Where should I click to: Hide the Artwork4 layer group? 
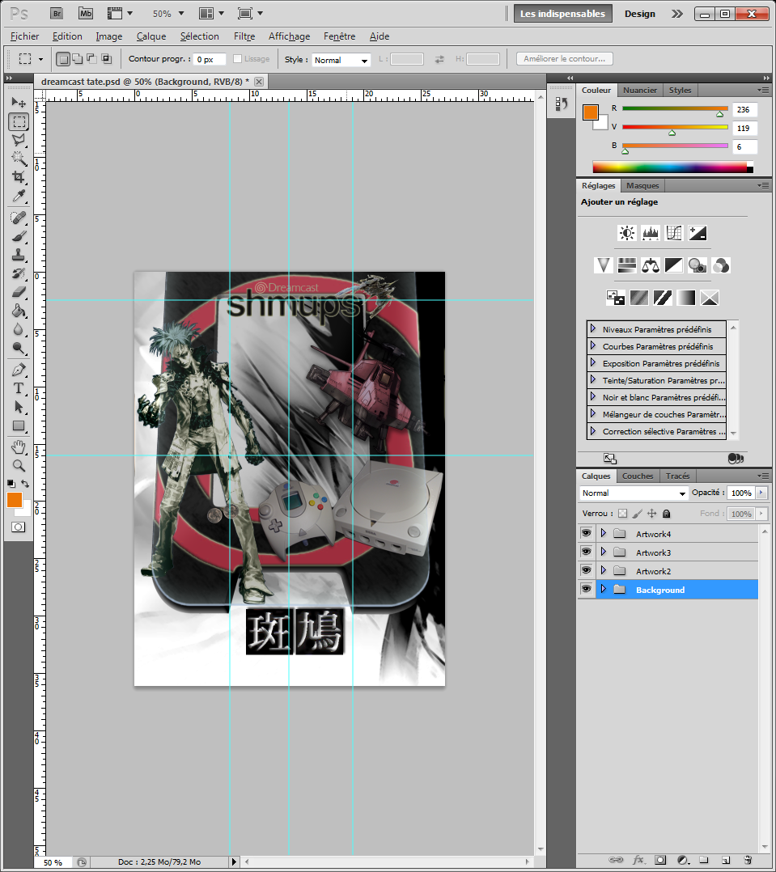[x=586, y=534]
